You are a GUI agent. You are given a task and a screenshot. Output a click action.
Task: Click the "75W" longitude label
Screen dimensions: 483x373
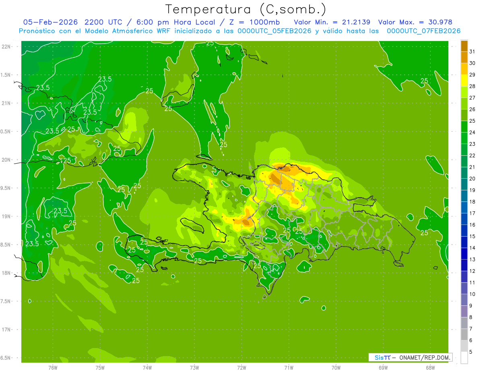click(x=100, y=368)
